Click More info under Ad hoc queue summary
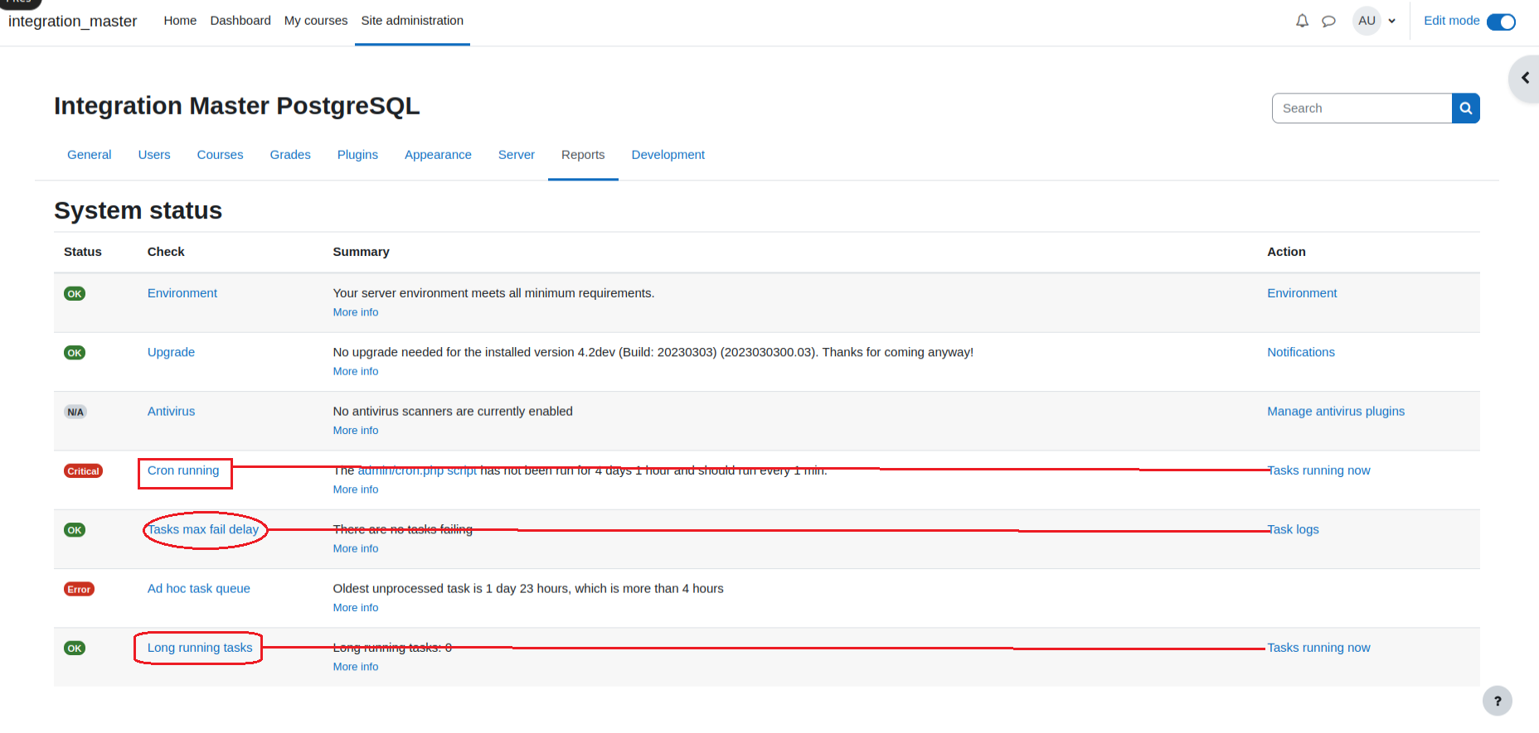The height and width of the screenshot is (733, 1539). point(356,608)
